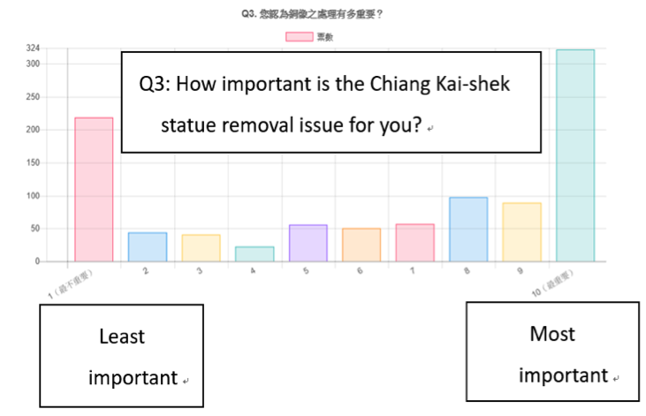This screenshot has height=416, width=646.
Task: Select the orange bar for rating 6
Action: 361,245
